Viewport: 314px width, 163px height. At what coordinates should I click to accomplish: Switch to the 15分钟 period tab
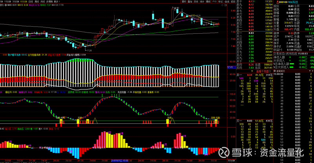8,2
